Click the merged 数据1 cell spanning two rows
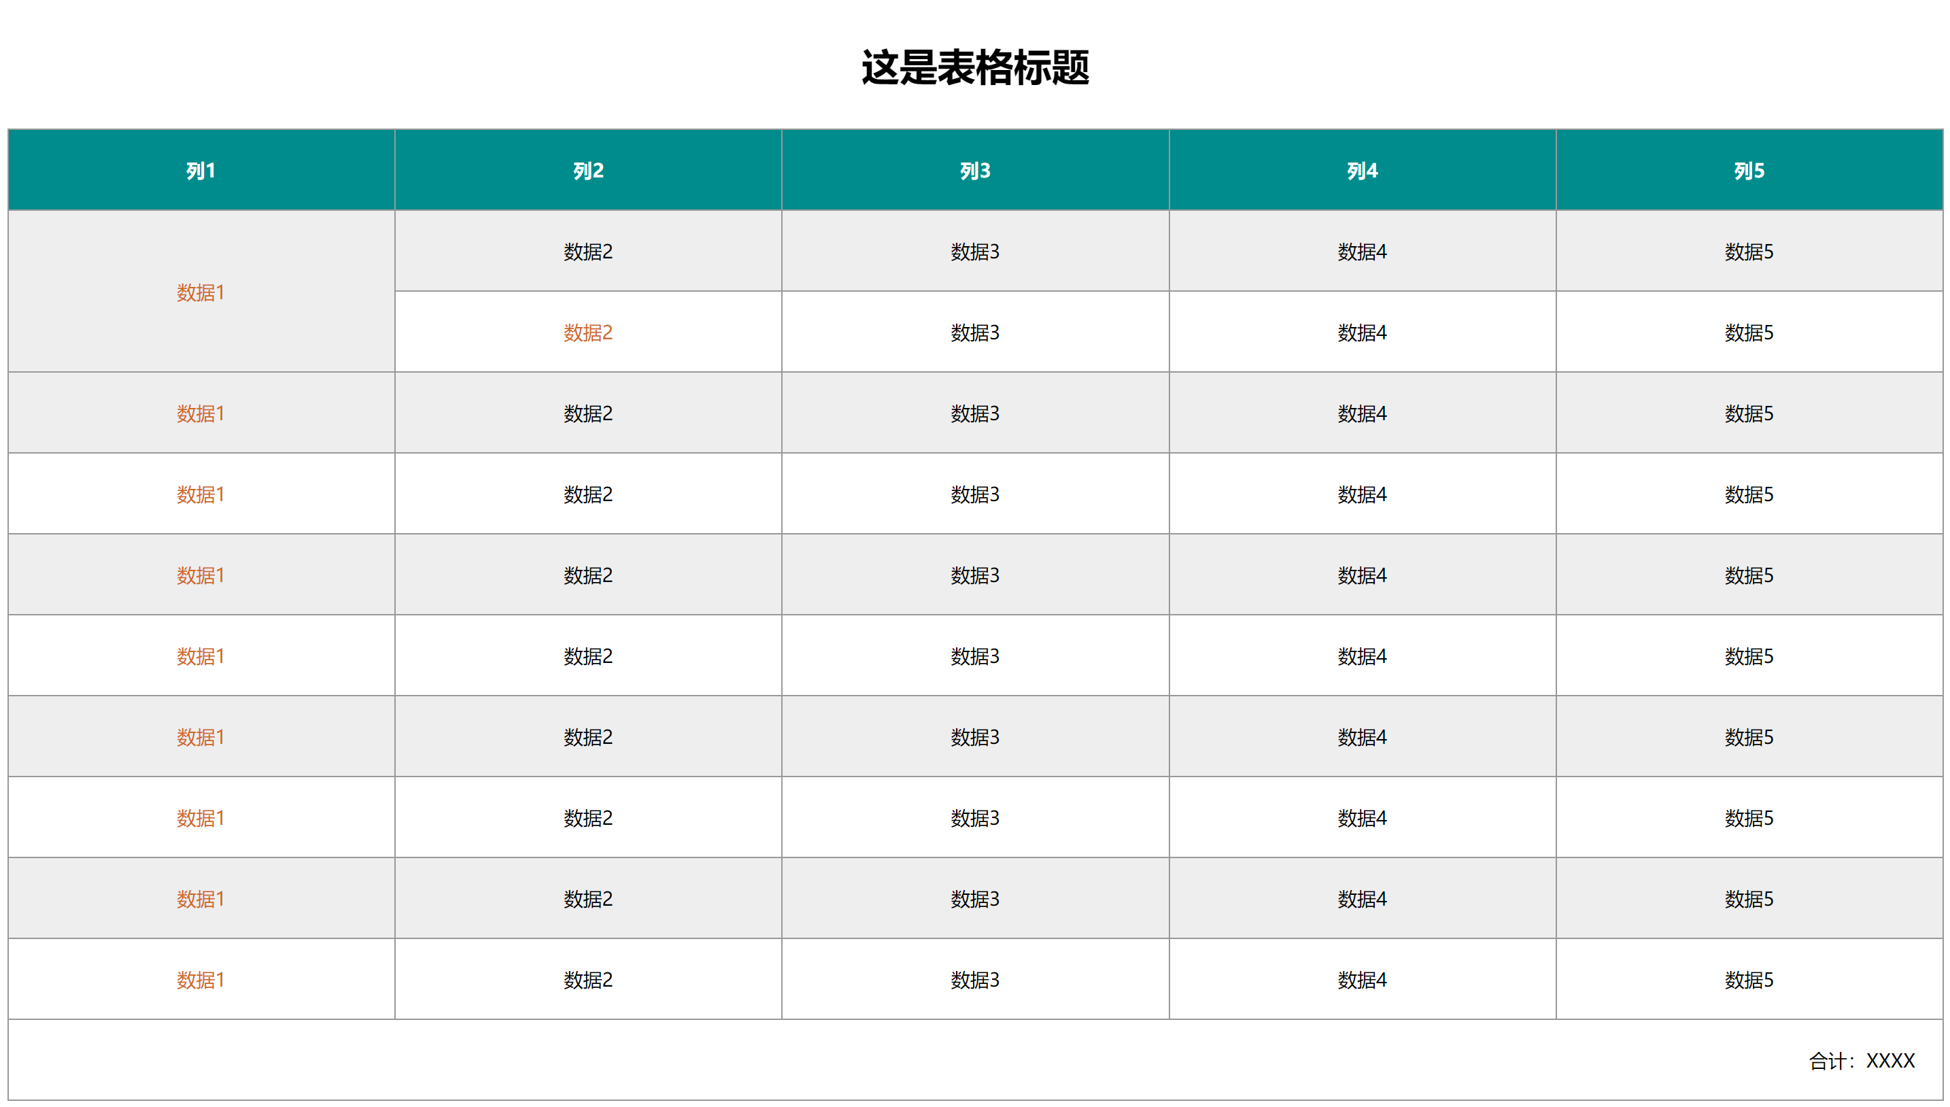Screen dimensions: 1950x1107 click(201, 292)
